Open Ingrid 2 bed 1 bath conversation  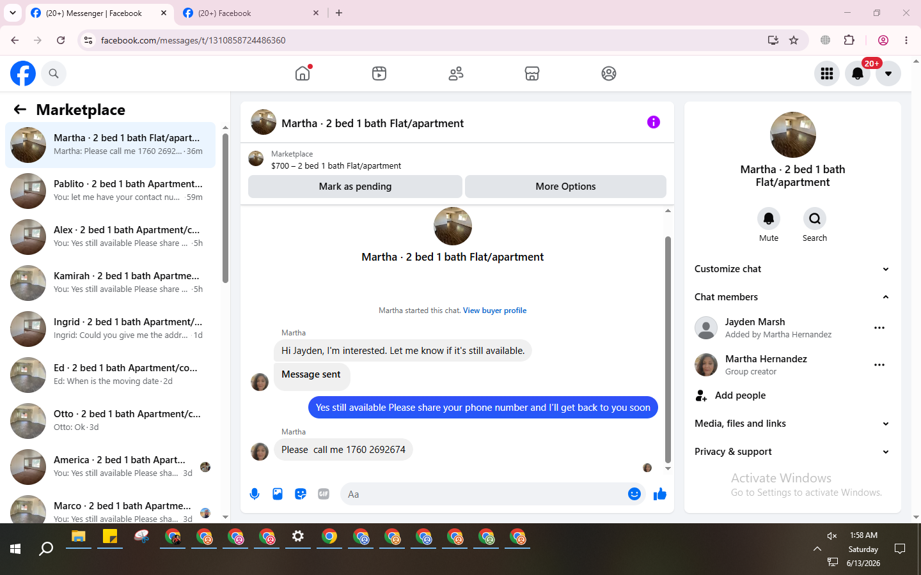coord(110,329)
